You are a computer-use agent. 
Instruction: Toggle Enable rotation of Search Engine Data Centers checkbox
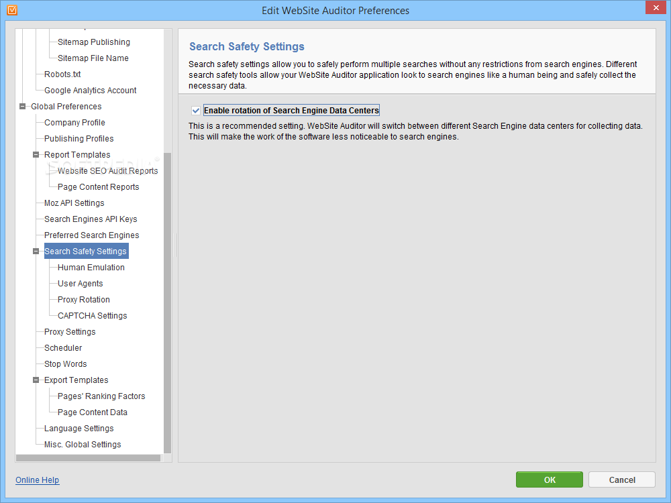coord(196,111)
